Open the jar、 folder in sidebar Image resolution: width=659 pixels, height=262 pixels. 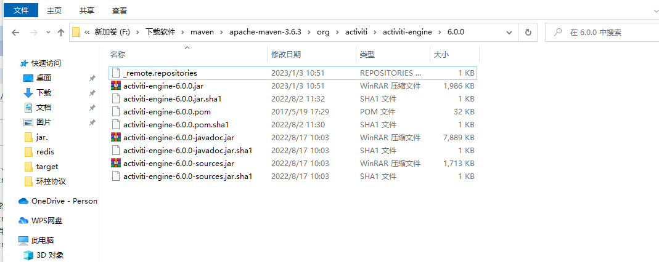(44, 137)
